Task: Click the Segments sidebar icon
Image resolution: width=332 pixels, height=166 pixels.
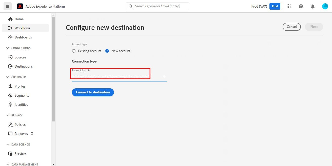Action: coord(10,95)
